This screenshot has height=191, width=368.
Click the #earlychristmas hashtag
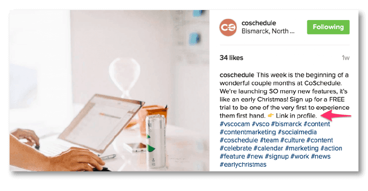point(243,165)
